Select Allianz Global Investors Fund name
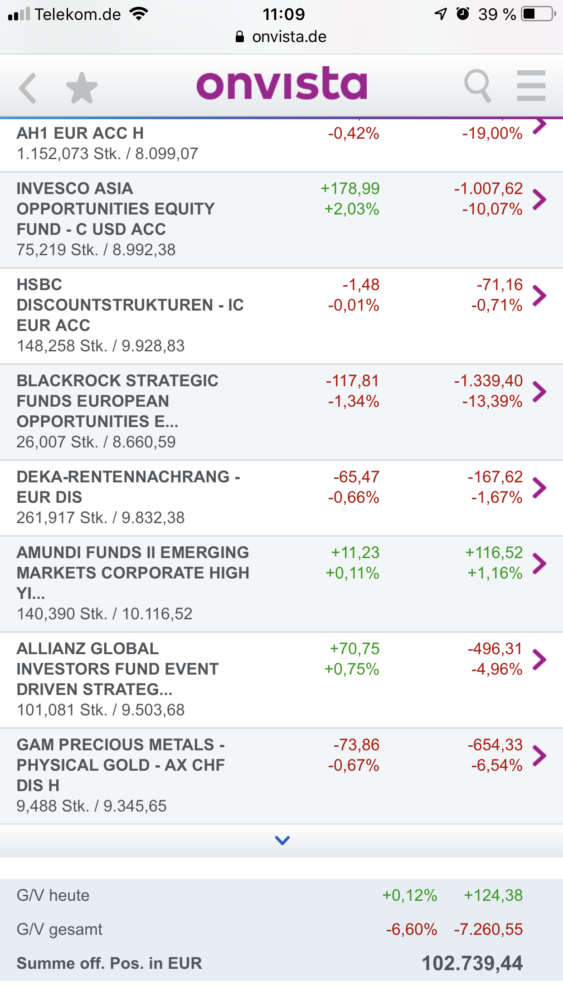Screen dimensions: 563x1001 coord(117,669)
